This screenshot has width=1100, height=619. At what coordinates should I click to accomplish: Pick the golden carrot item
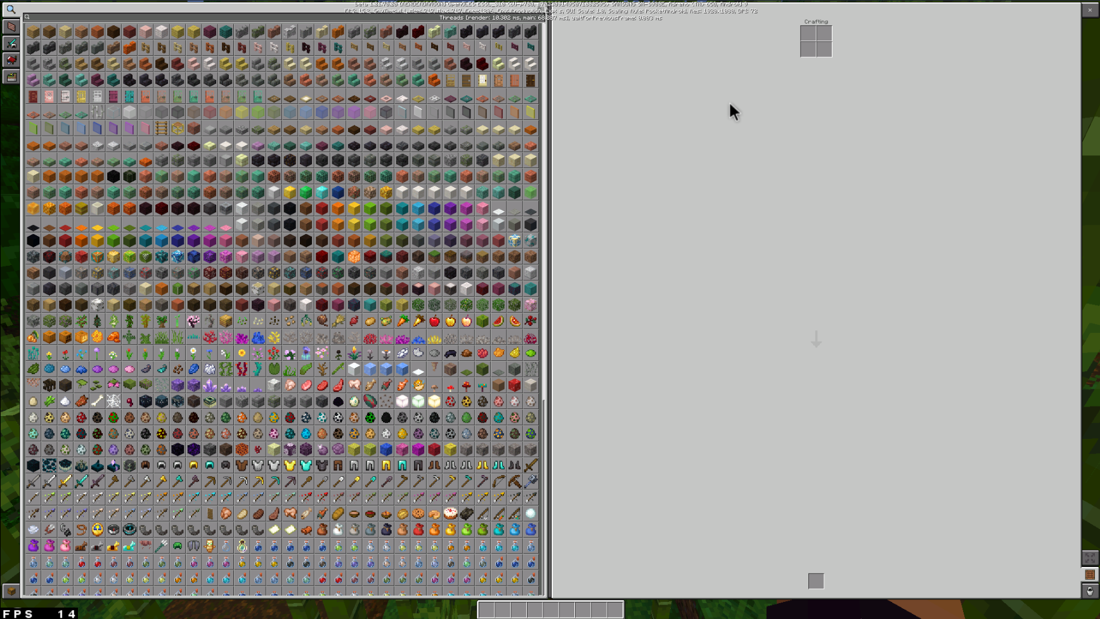(418, 321)
